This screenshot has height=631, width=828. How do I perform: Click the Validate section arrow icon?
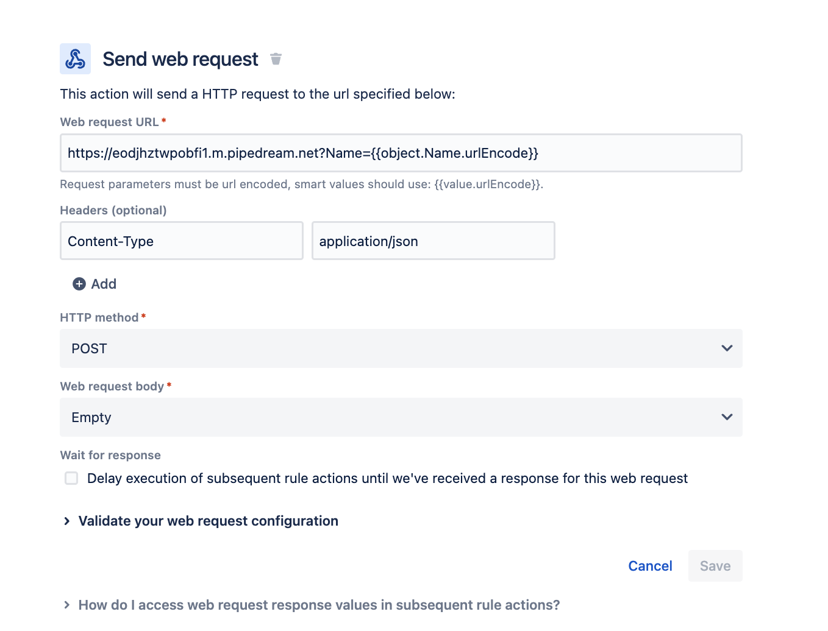pos(67,521)
